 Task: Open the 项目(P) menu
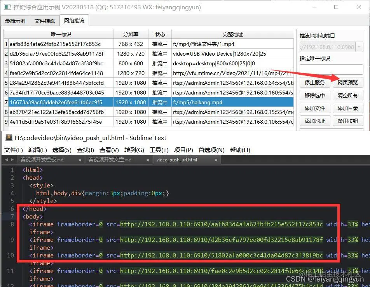click(x=183, y=150)
